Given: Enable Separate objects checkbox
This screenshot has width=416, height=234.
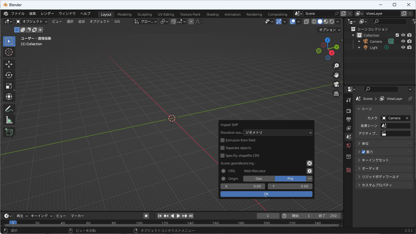Looking at the screenshot, I should (x=222, y=148).
